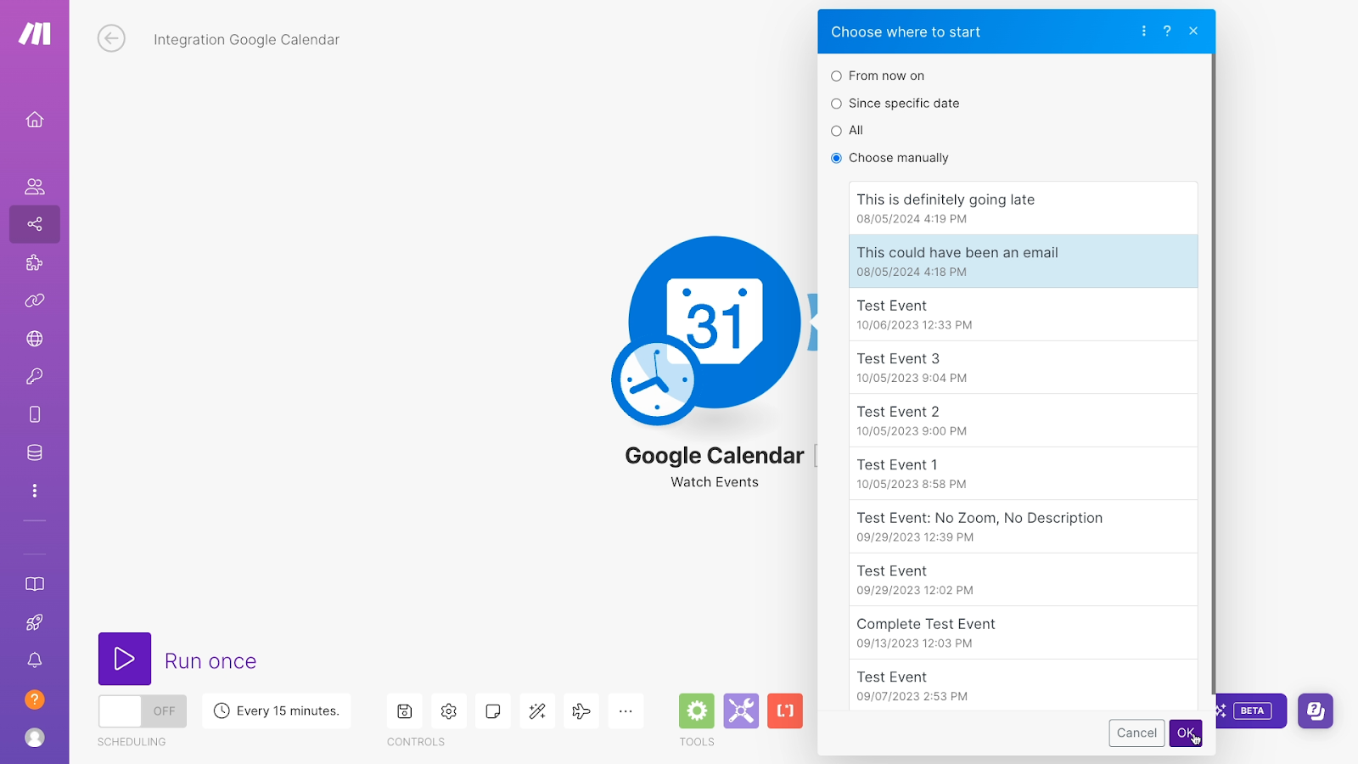Screen dimensions: 1358x764
Task: Open the Every 15 minutes schedule setting
Action: [277, 711]
